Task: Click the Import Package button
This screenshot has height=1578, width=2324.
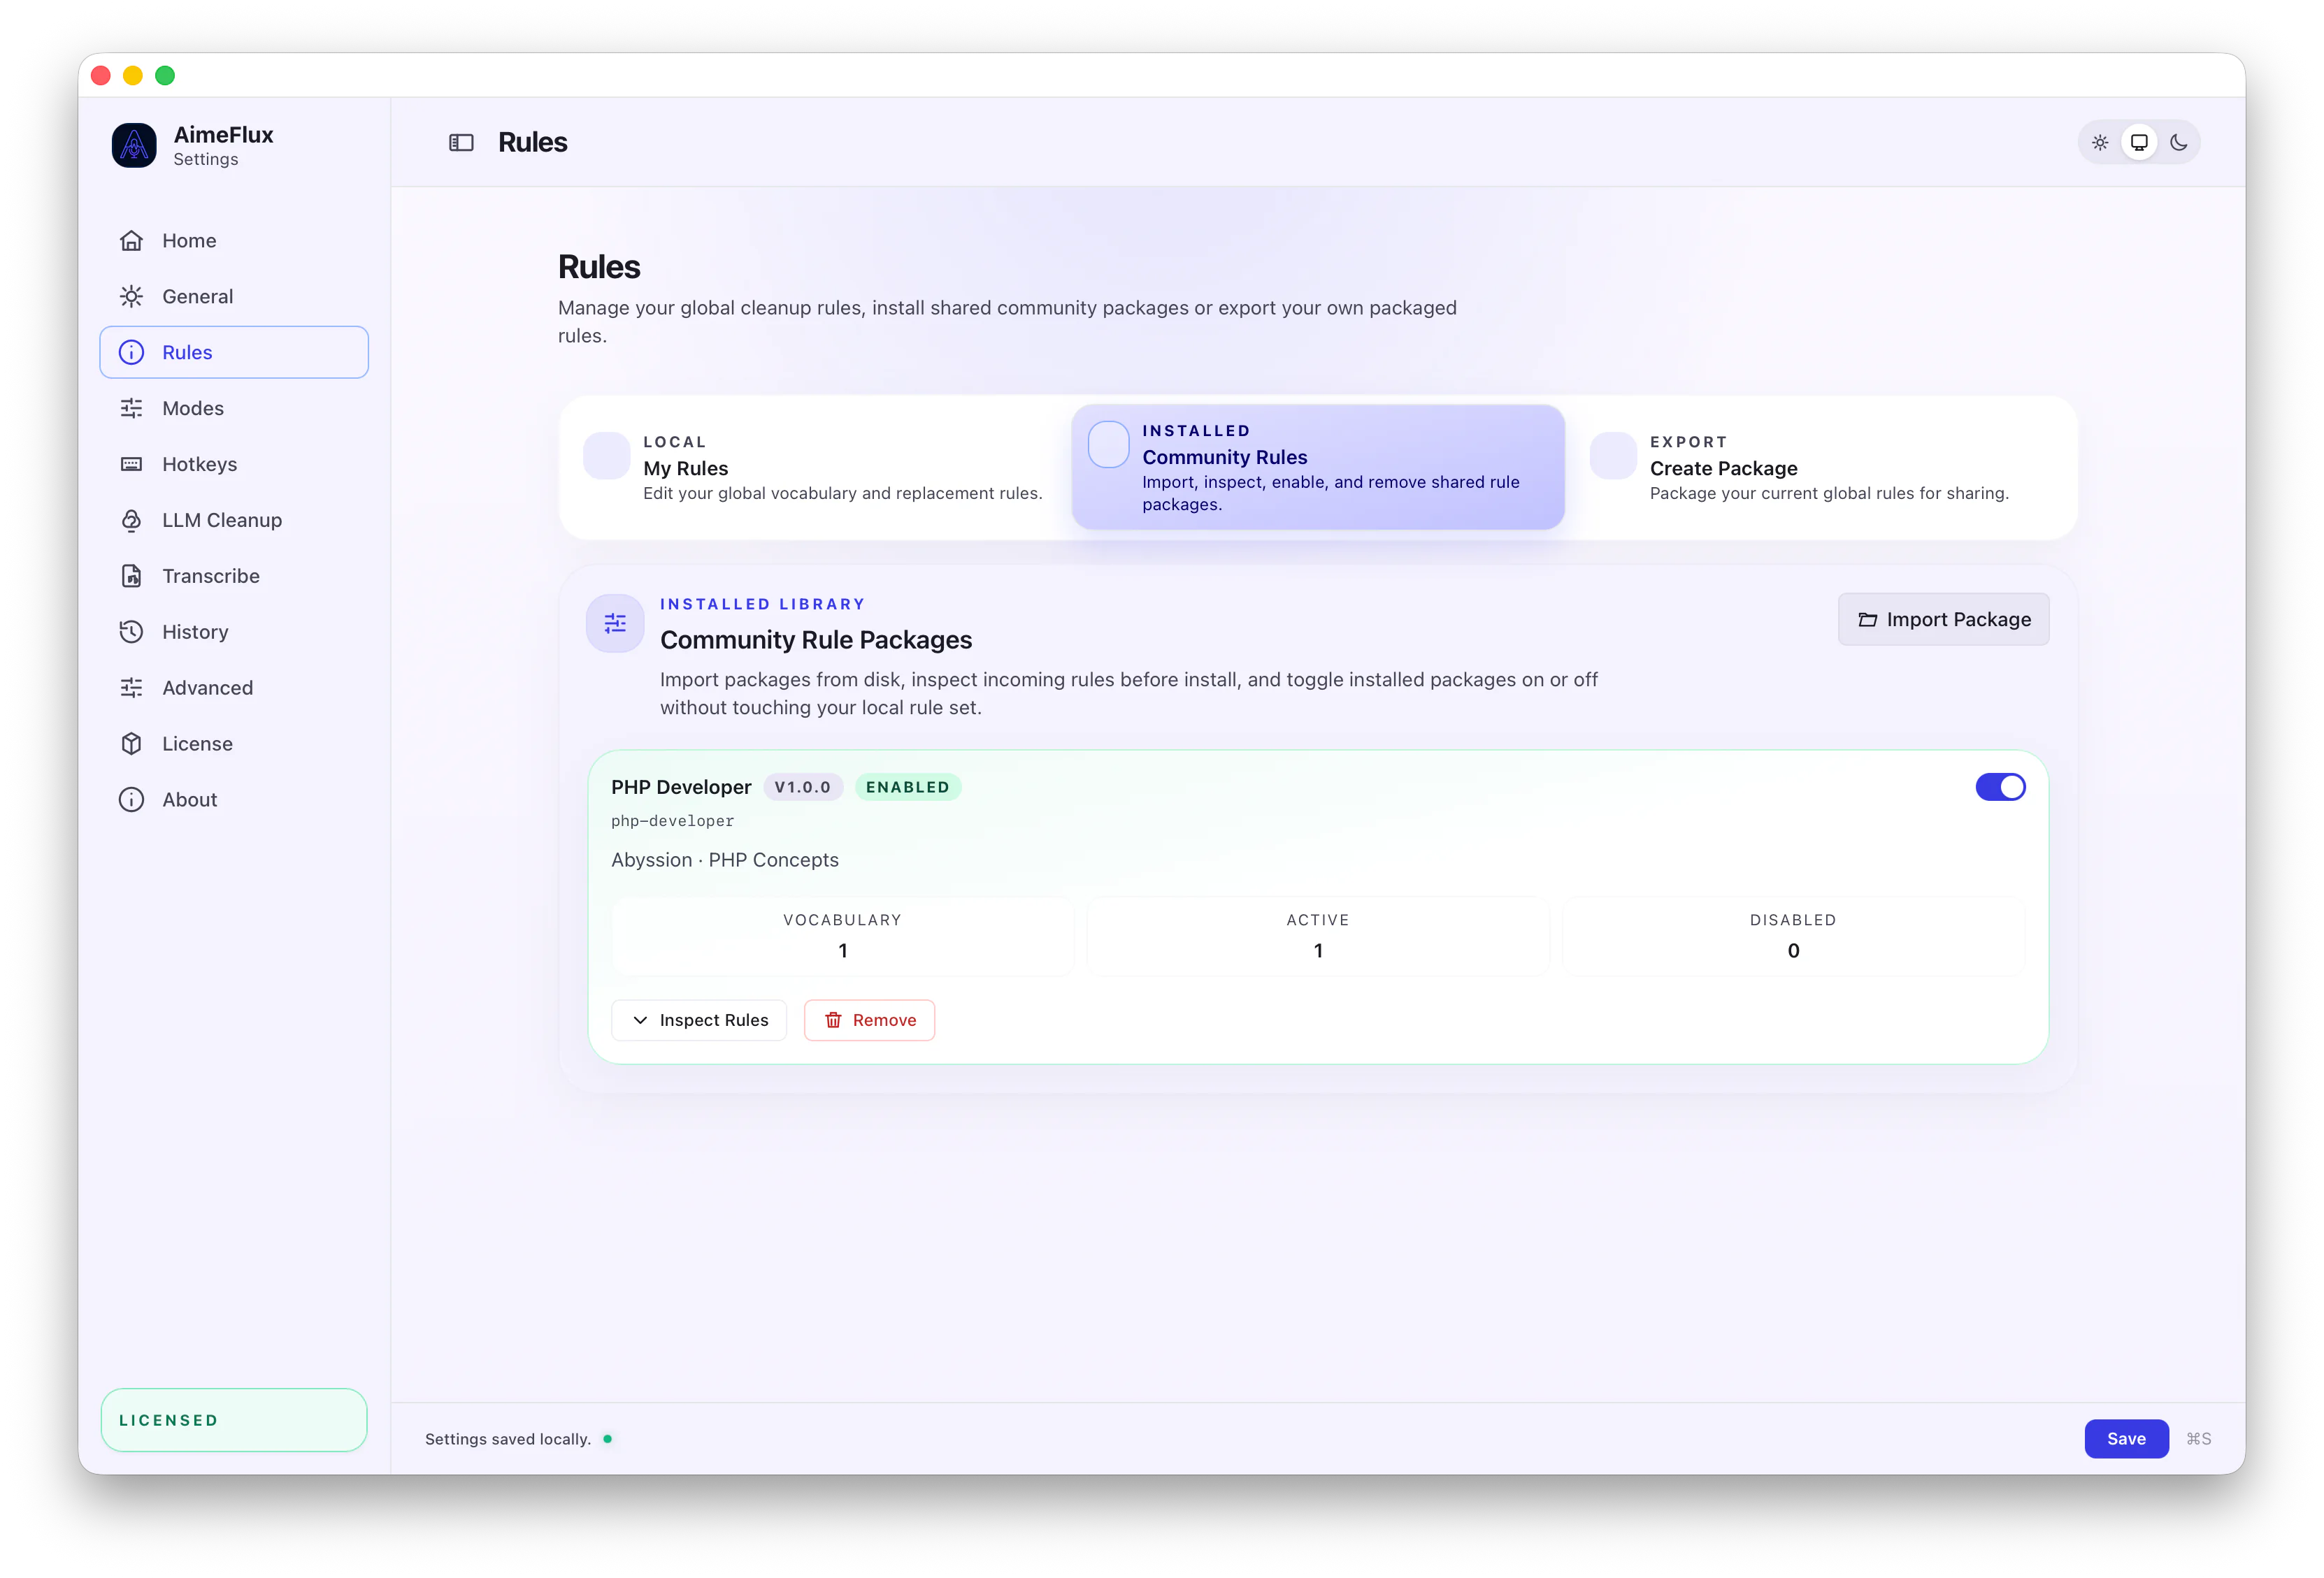Action: 1943,621
